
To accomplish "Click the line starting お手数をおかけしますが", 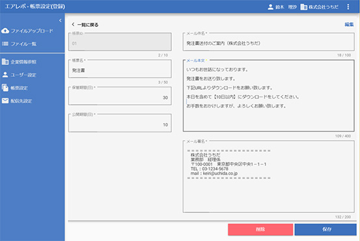I will pyautogui.click(x=236, y=106).
